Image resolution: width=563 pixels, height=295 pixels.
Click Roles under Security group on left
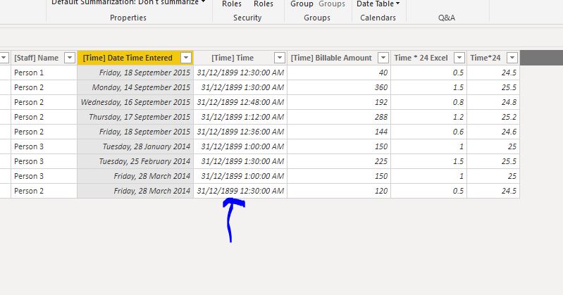pos(232,4)
